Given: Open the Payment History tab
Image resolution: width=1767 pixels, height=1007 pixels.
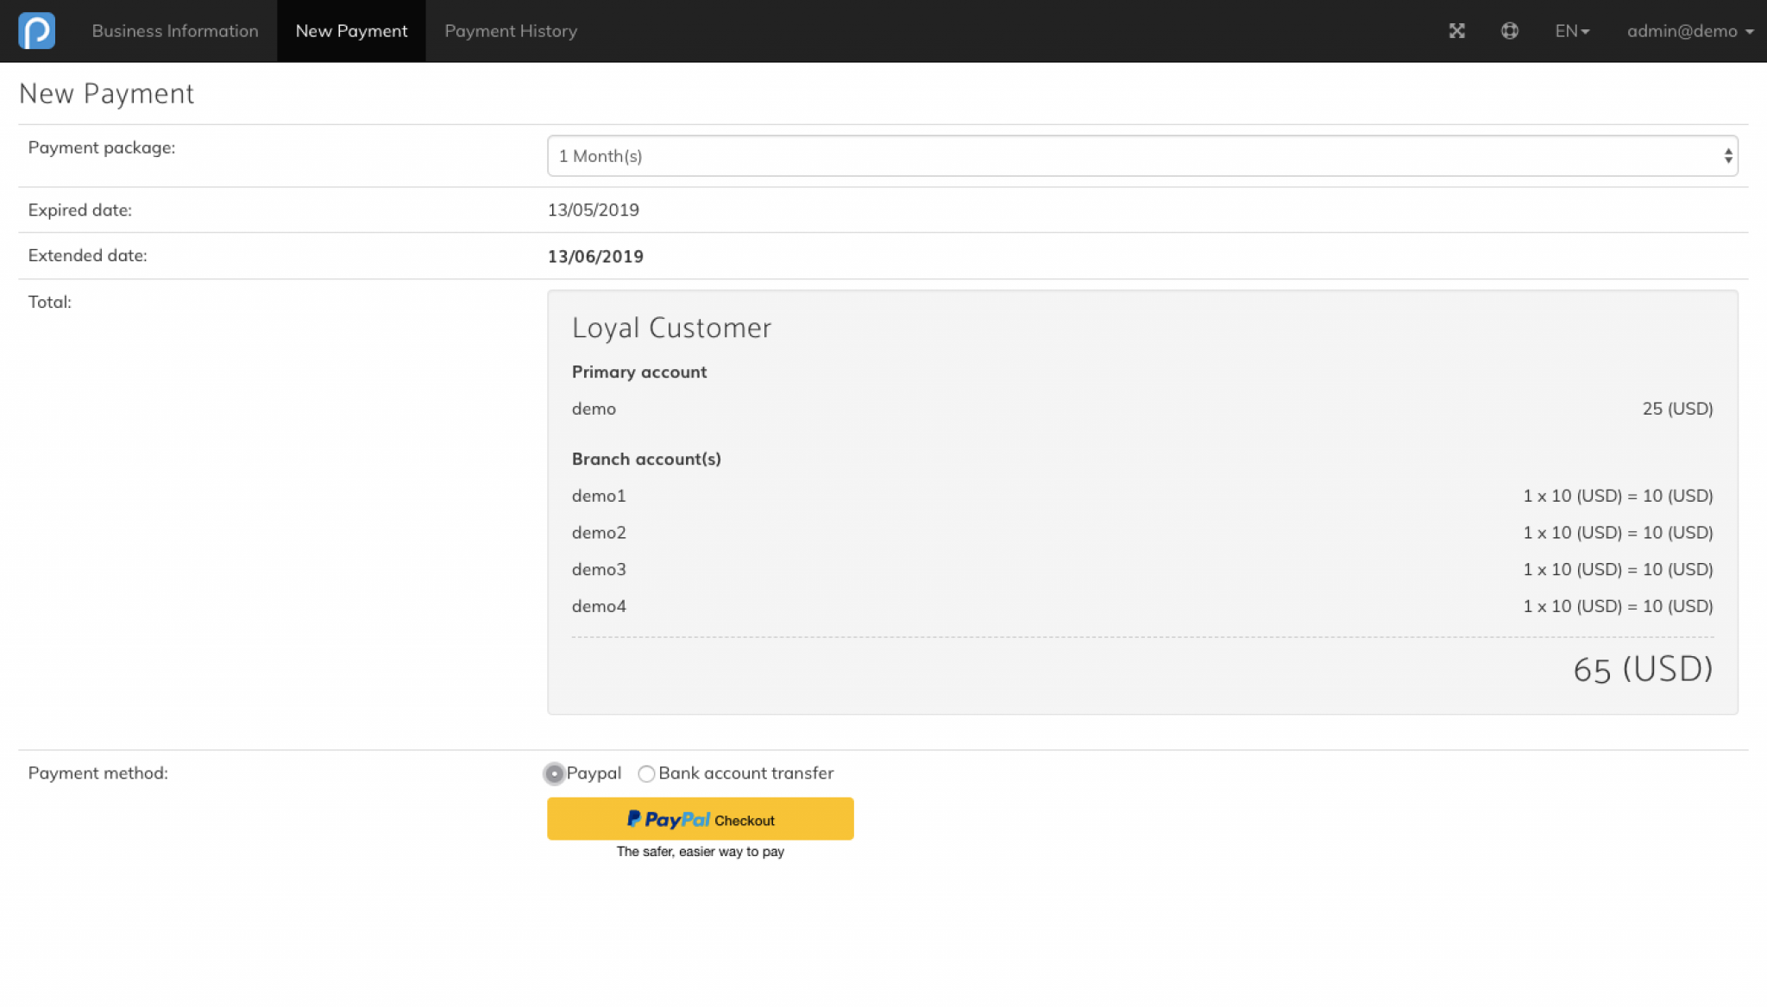Looking at the screenshot, I should click(x=511, y=31).
